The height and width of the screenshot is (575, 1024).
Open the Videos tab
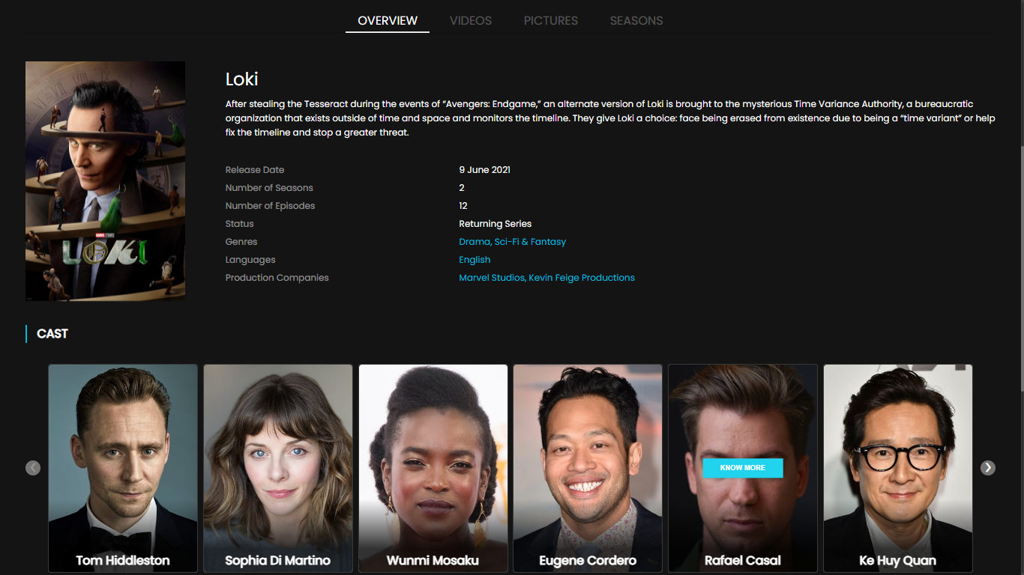point(471,21)
